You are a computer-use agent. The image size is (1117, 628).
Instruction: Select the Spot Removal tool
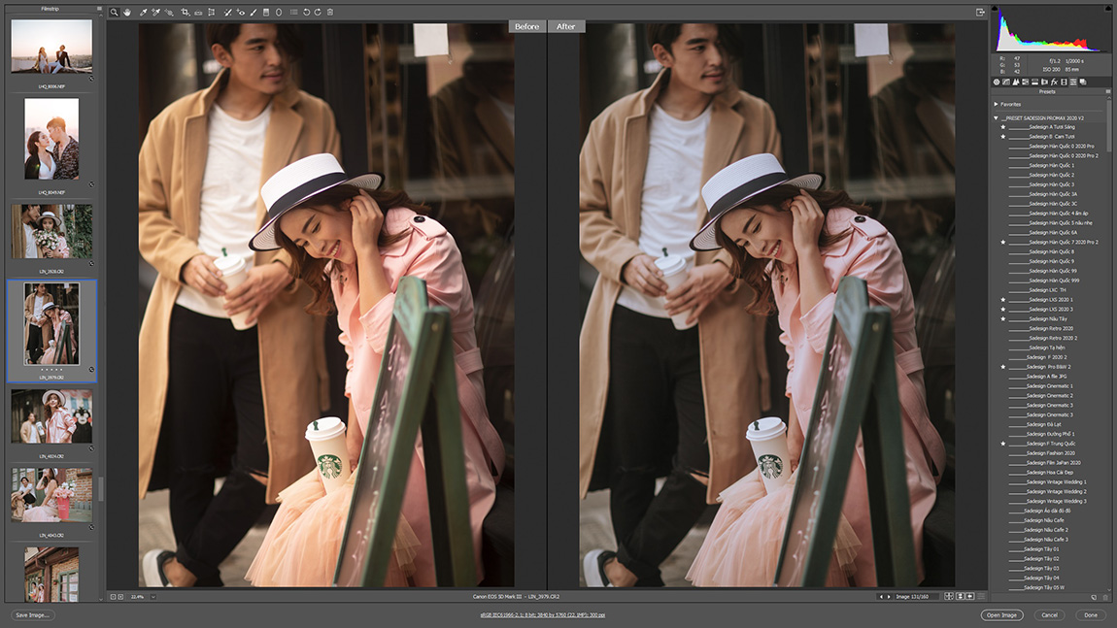(228, 12)
